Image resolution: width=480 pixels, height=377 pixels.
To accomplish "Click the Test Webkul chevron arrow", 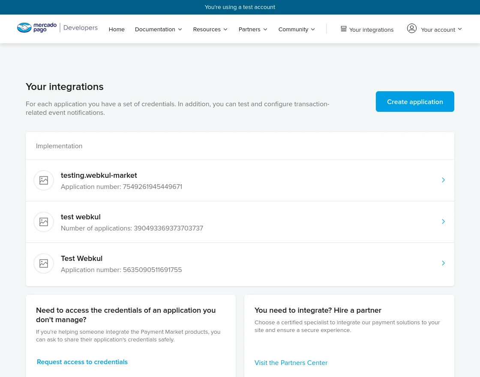I will 443,263.
